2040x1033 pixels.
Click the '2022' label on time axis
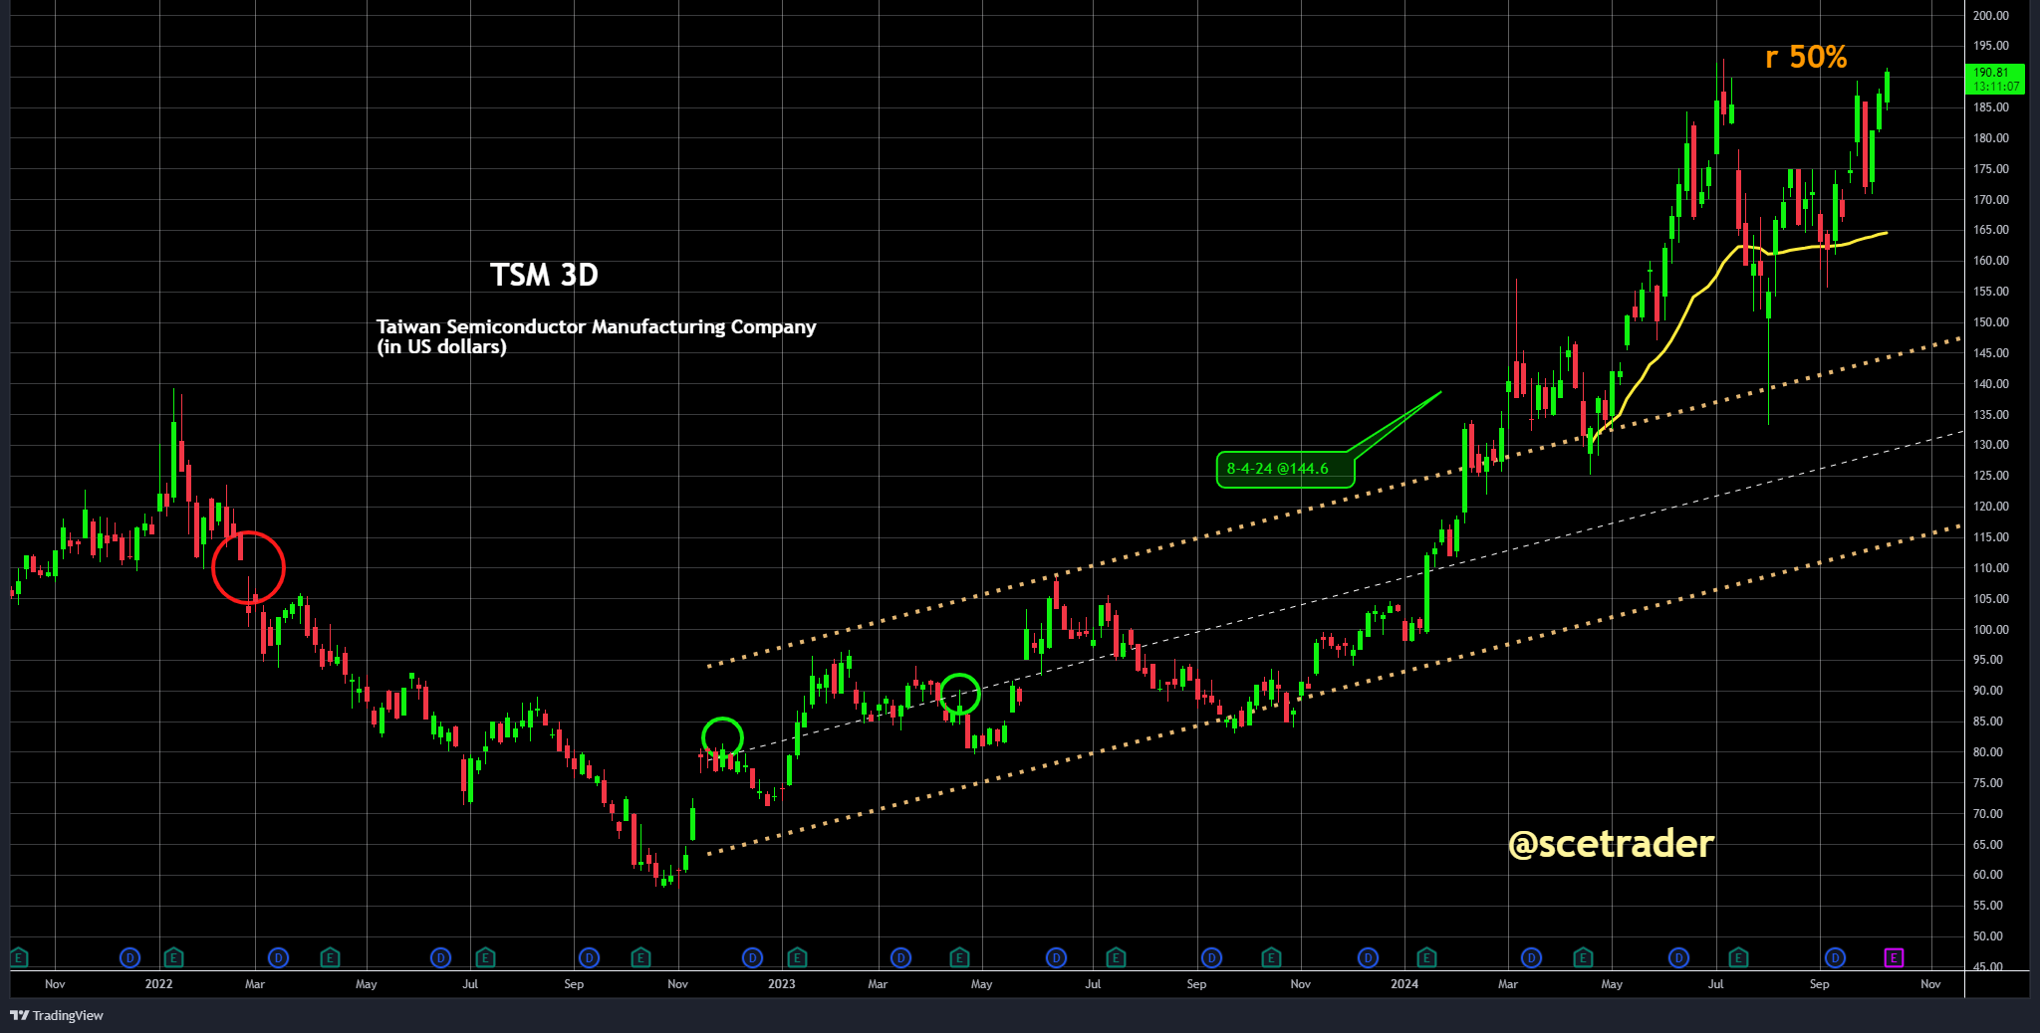[x=158, y=984]
